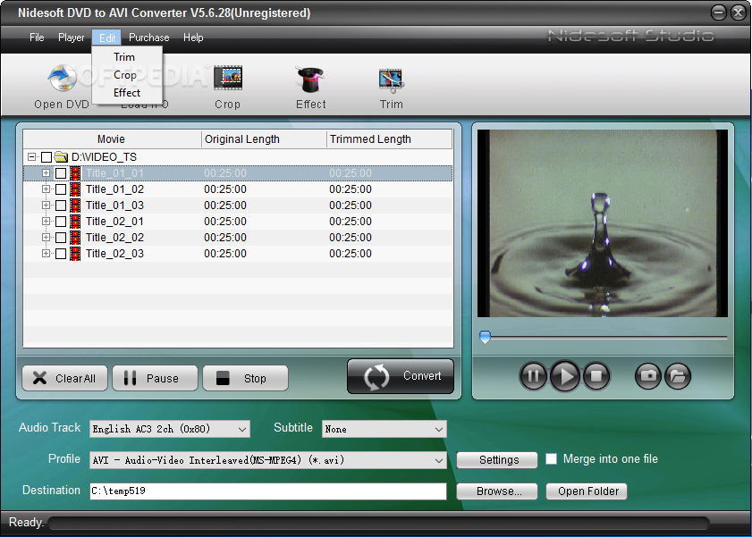Click the video preview image
Image resolution: width=752 pixels, height=537 pixels.
click(603, 223)
